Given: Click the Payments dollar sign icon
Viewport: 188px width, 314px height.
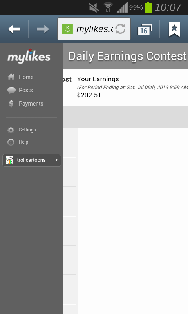Looking at the screenshot, I should 11,104.
